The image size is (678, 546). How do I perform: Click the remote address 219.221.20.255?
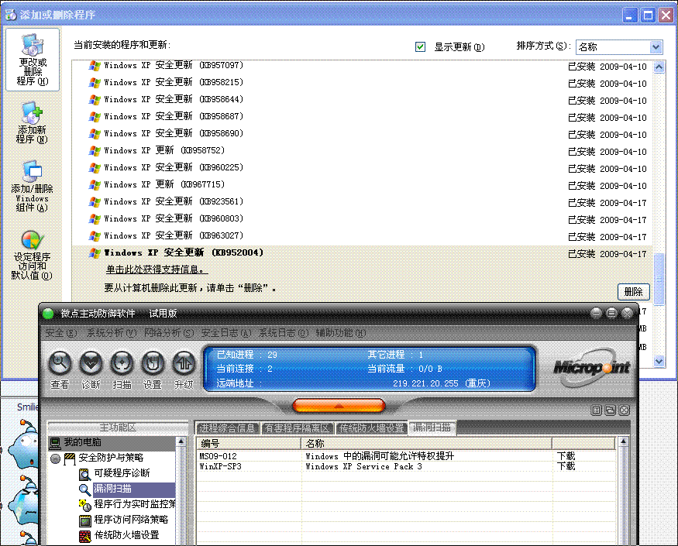(425, 383)
